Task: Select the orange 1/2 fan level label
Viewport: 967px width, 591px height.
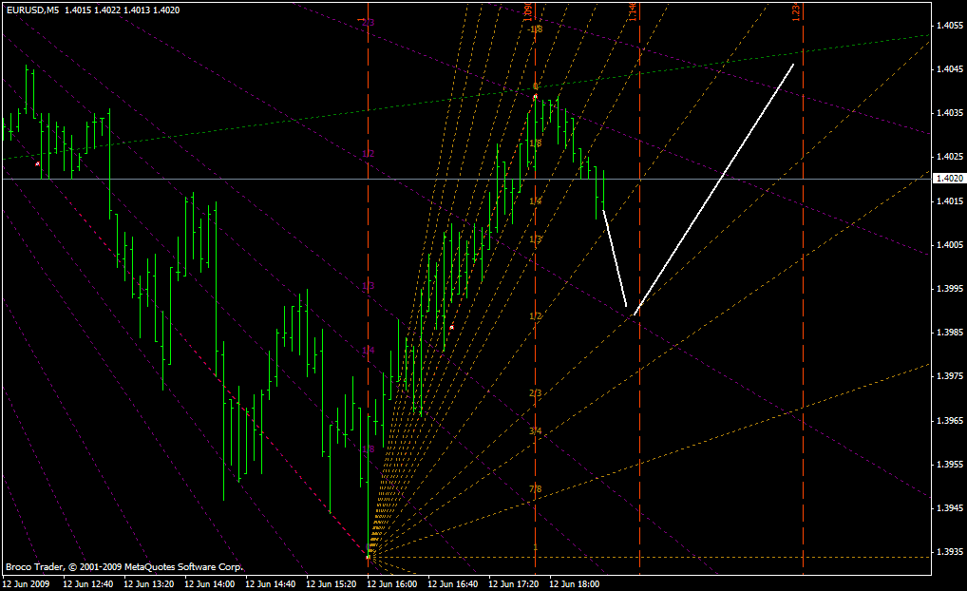Action: coord(536,316)
